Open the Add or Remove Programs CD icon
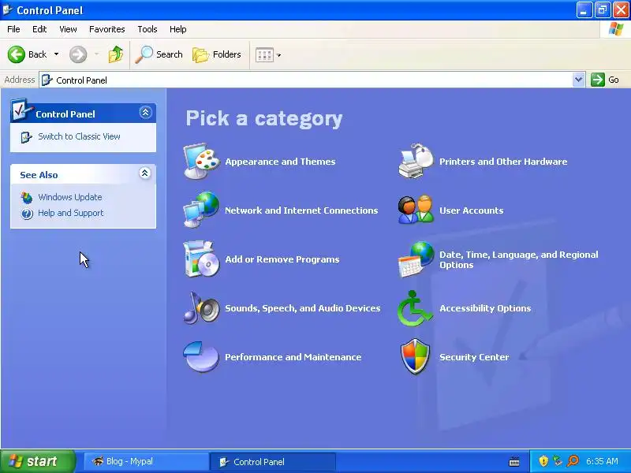The image size is (631, 473). point(201,259)
